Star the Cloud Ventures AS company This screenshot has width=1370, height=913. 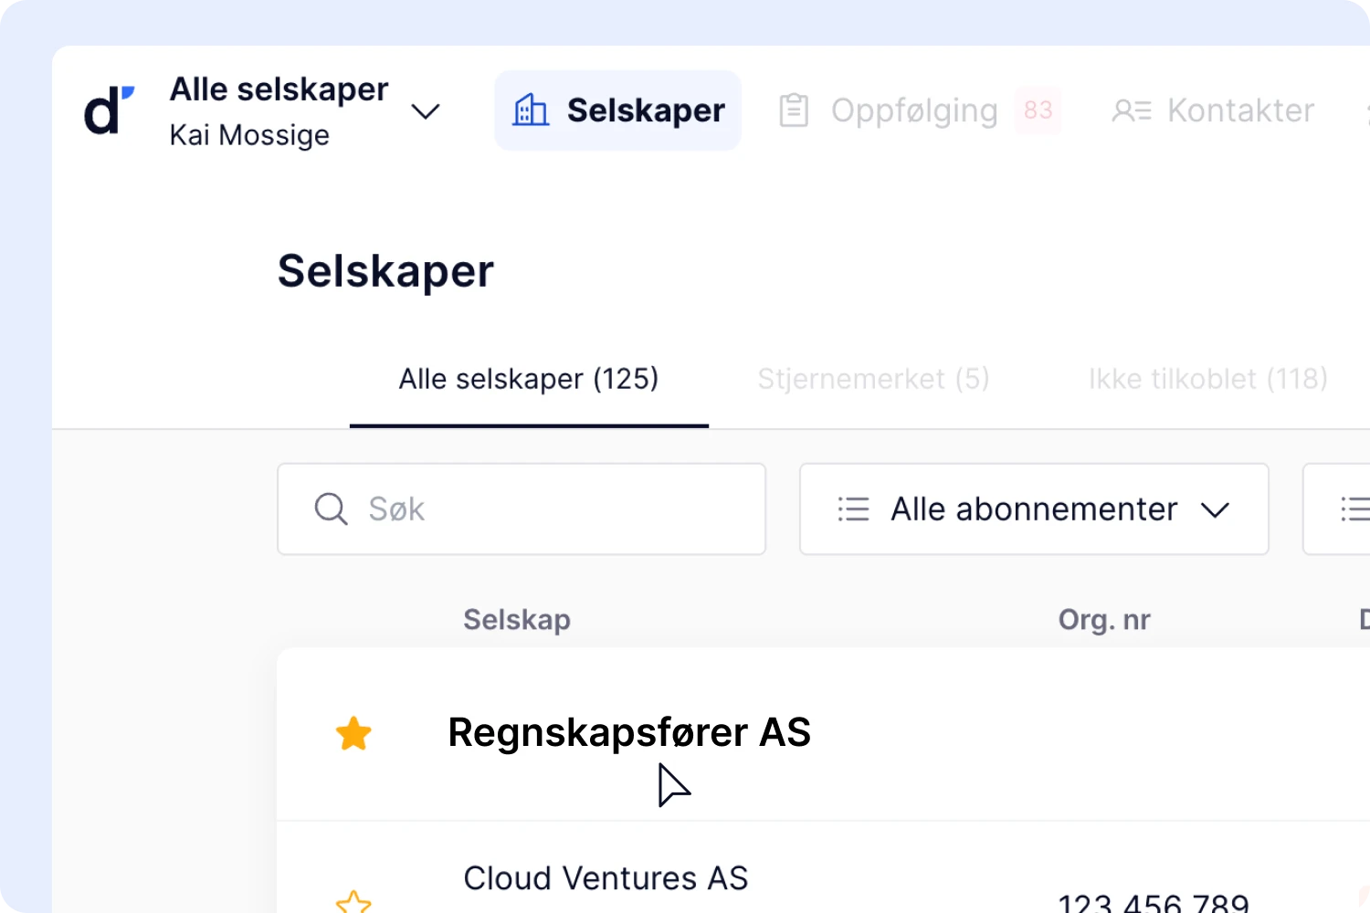click(x=353, y=902)
